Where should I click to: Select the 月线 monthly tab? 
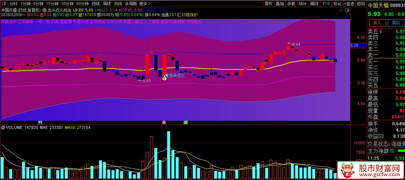(x=118, y=4)
